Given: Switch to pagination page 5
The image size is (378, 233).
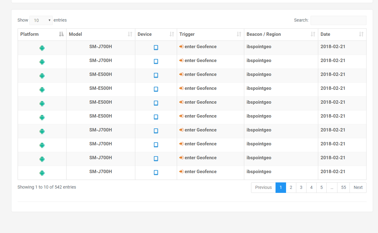Looking at the screenshot, I should tap(322, 188).
